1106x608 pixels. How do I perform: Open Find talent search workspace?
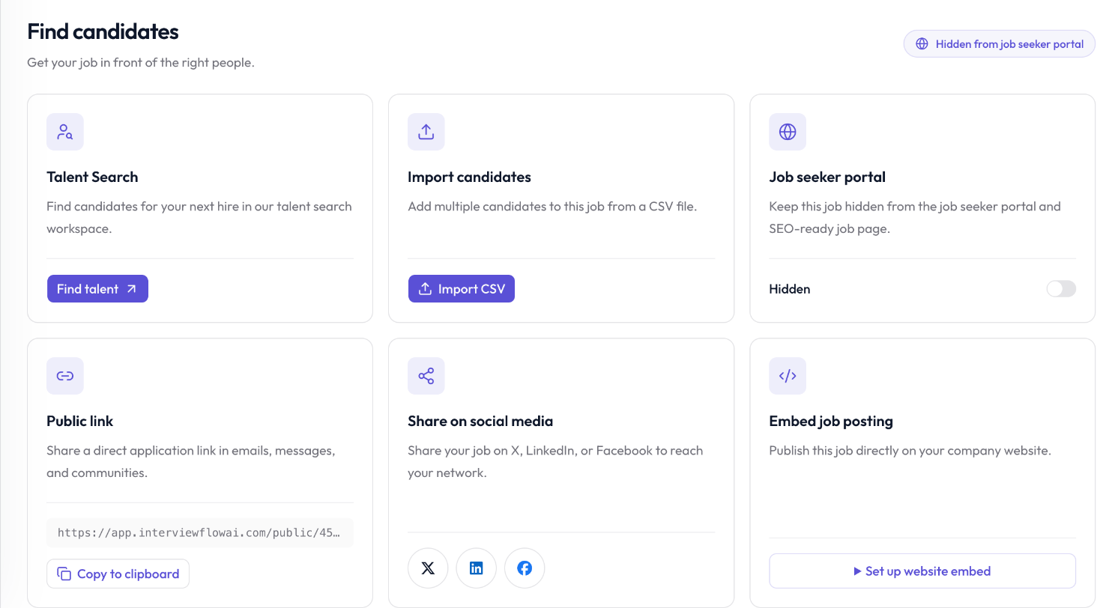point(97,289)
